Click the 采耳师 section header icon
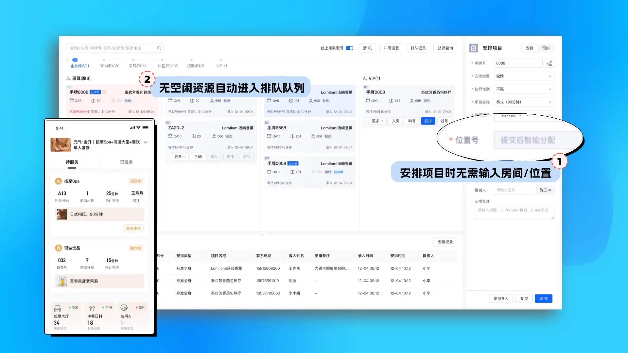This screenshot has width=628, height=353. (67, 78)
